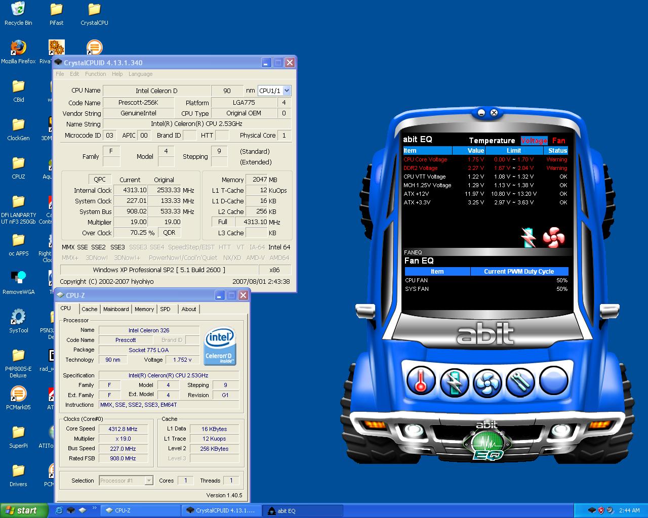Open DFI LANPARTY UT nF3 250Gb folder

pos(18,209)
